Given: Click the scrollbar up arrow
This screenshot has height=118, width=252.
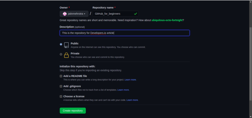Looking at the screenshot, I should pos(250,2).
